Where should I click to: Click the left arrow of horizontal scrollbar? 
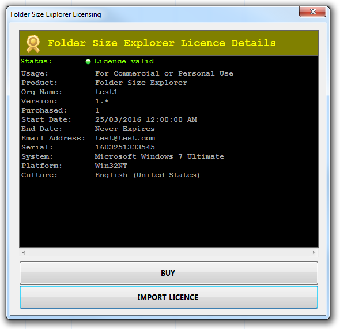click(x=24, y=252)
